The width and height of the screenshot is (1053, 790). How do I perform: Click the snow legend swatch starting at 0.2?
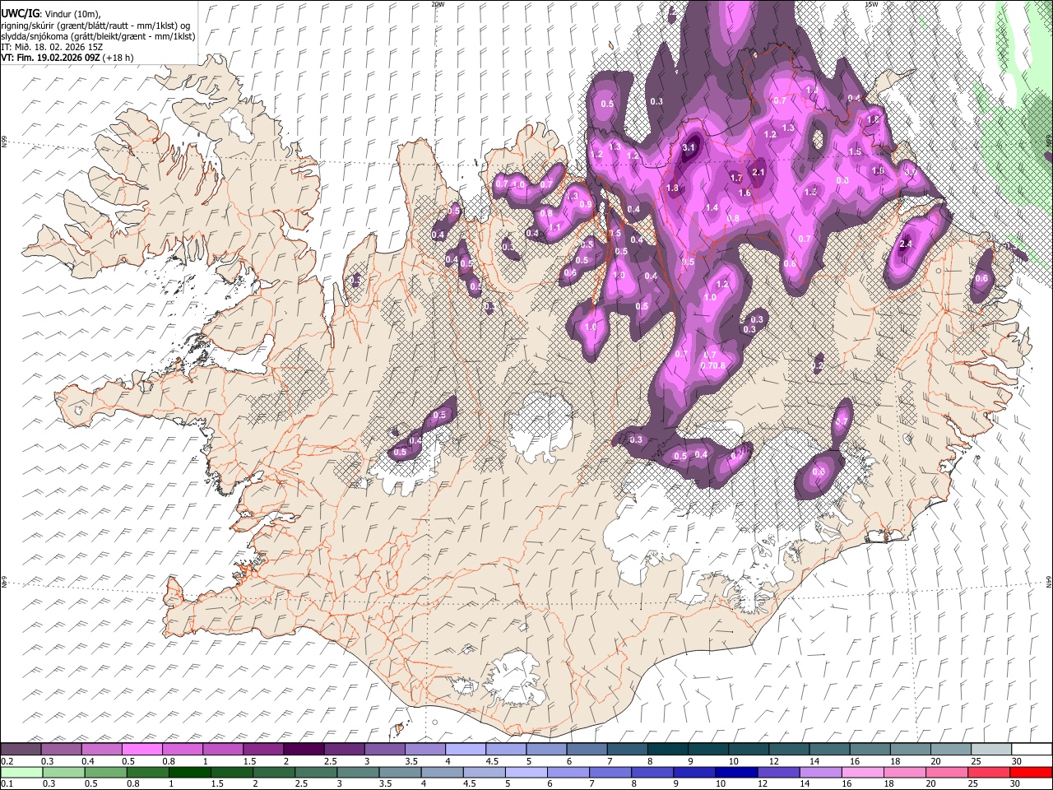click(21, 749)
